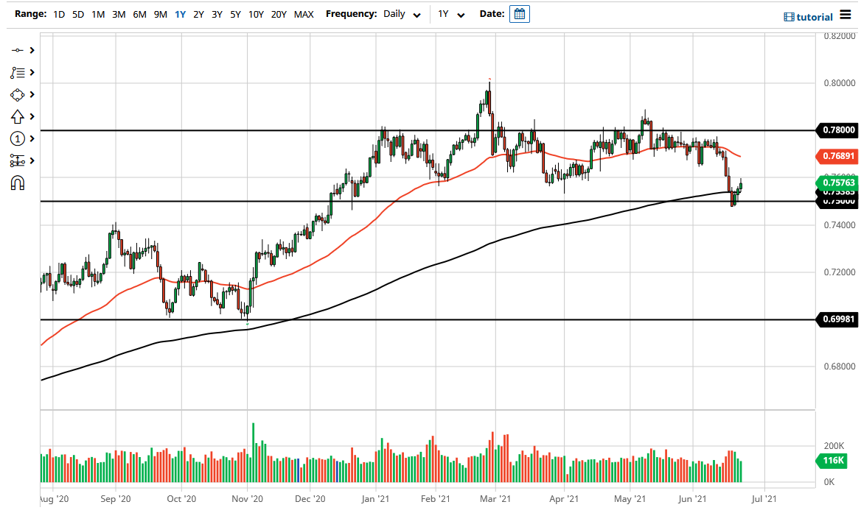Click the tutorial link
This screenshot has width=861, height=513.
814,17
